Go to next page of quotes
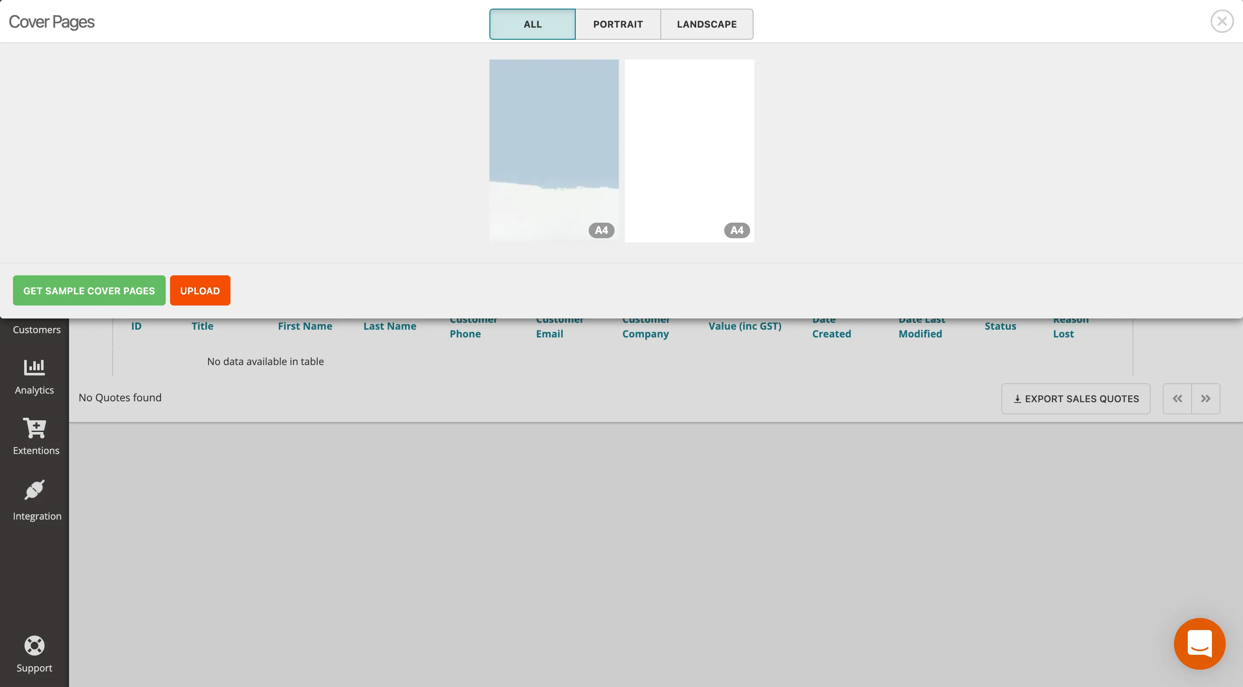Viewport: 1243px width, 687px height. pos(1205,398)
